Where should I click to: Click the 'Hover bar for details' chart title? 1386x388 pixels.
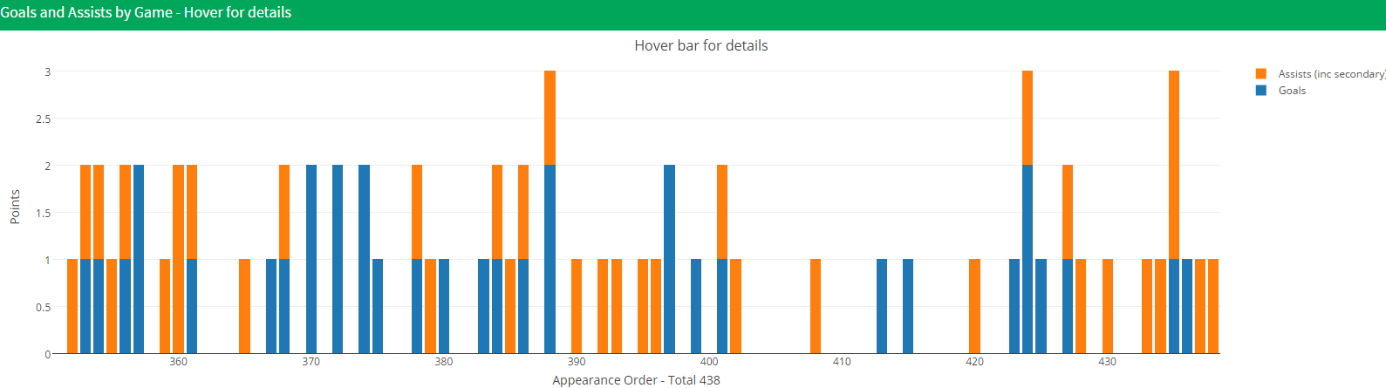pyautogui.click(x=700, y=46)
